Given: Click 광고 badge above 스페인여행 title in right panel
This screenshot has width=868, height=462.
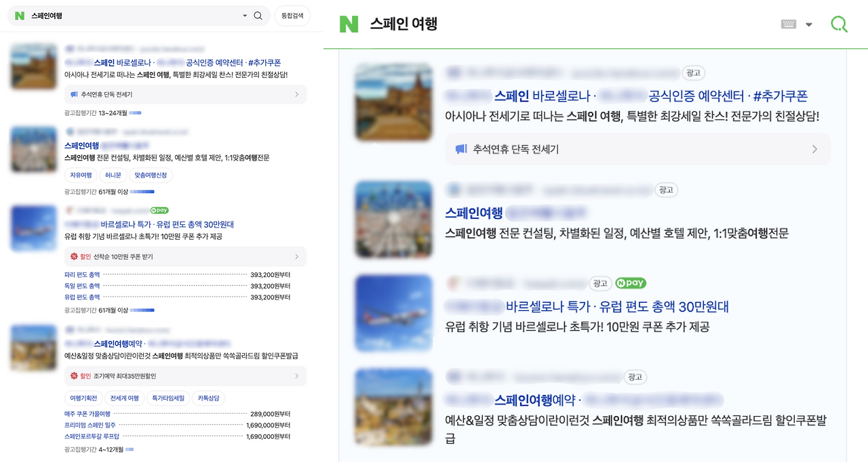Looking at the screenshot, I should point(666,190).
